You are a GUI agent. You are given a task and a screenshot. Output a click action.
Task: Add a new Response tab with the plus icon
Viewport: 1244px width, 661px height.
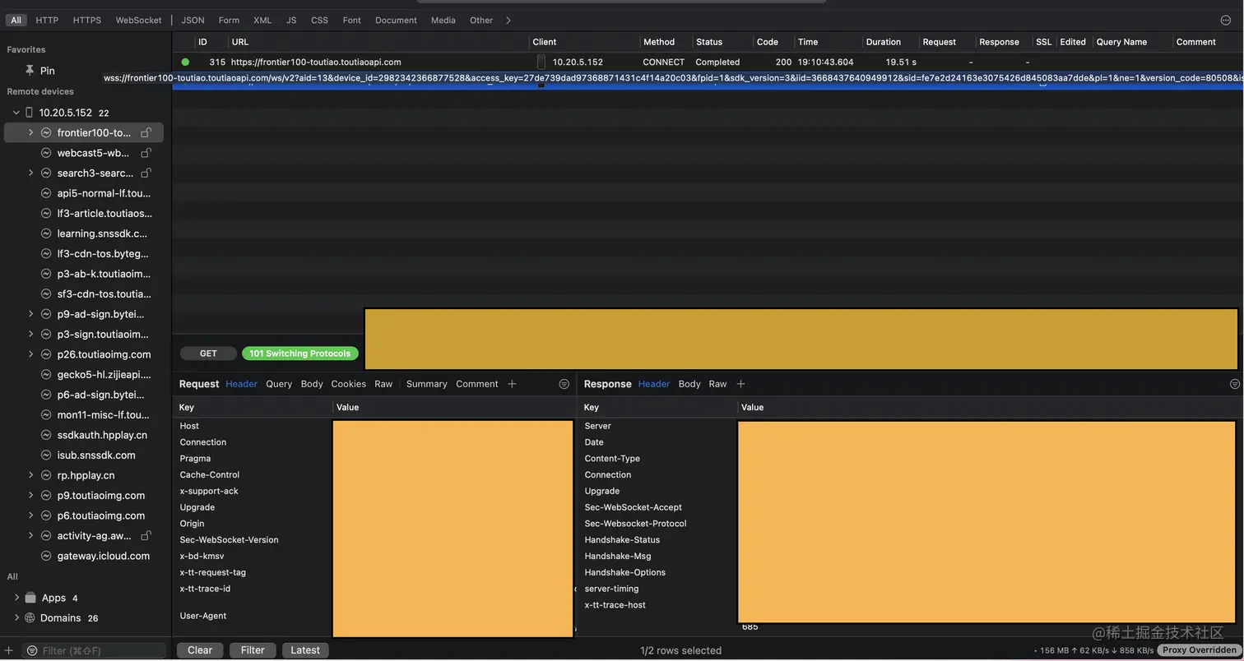[x=740, y=384]
